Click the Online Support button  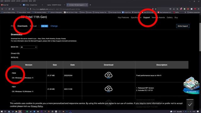pos(183,26)
